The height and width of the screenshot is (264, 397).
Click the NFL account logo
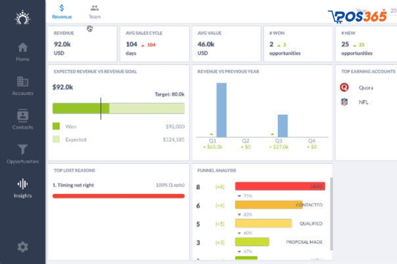click(x=344, y=102)
